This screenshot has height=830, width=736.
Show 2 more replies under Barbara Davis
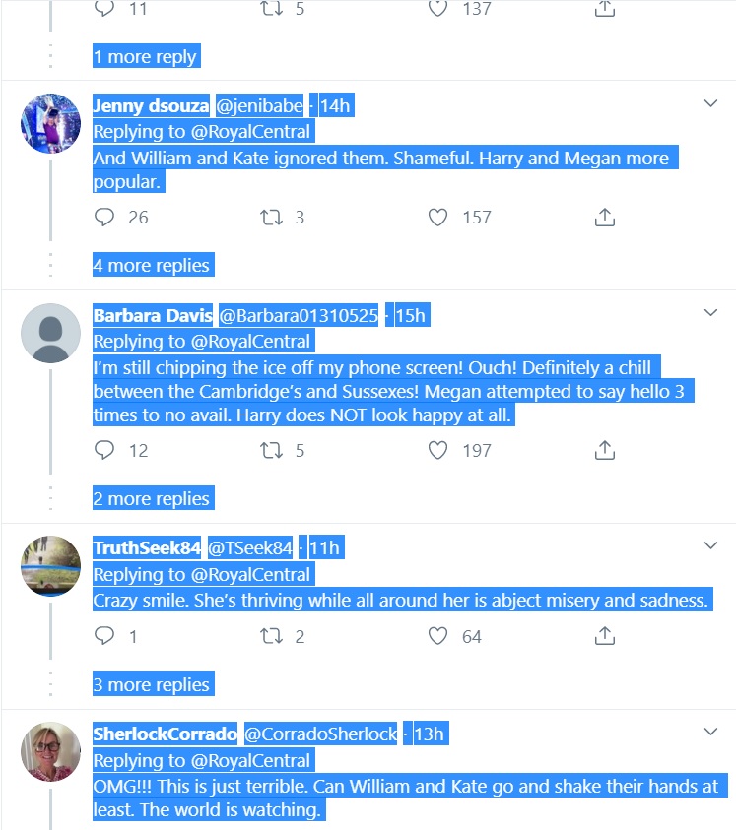[x=151, y=499]
